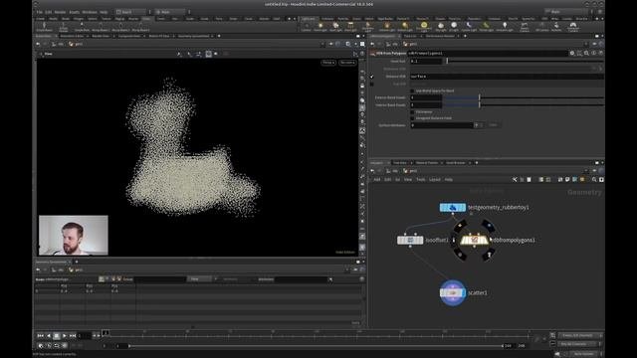Select the scatter1 node
637x358 pixels.
(x=453, y=292)
